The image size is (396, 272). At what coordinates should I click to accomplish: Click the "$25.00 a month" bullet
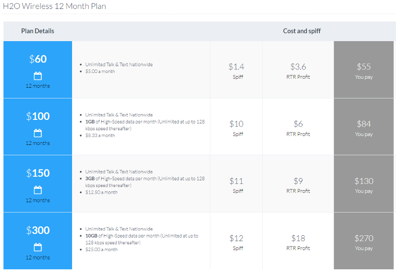101,250
